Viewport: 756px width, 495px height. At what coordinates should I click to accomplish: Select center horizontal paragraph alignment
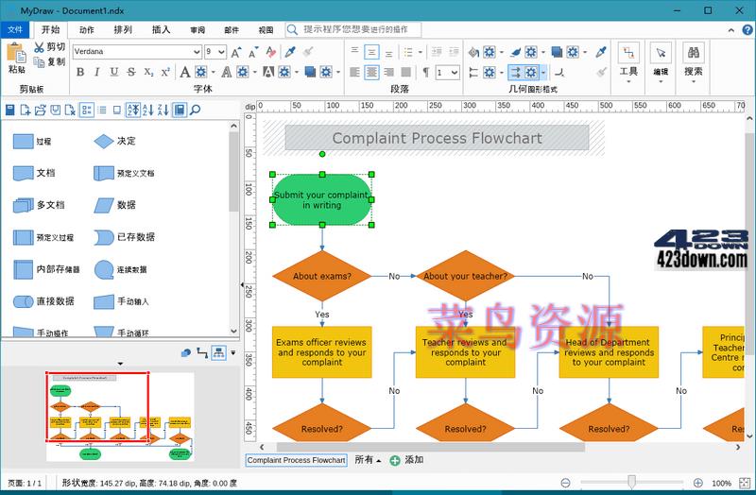(371, 73)
